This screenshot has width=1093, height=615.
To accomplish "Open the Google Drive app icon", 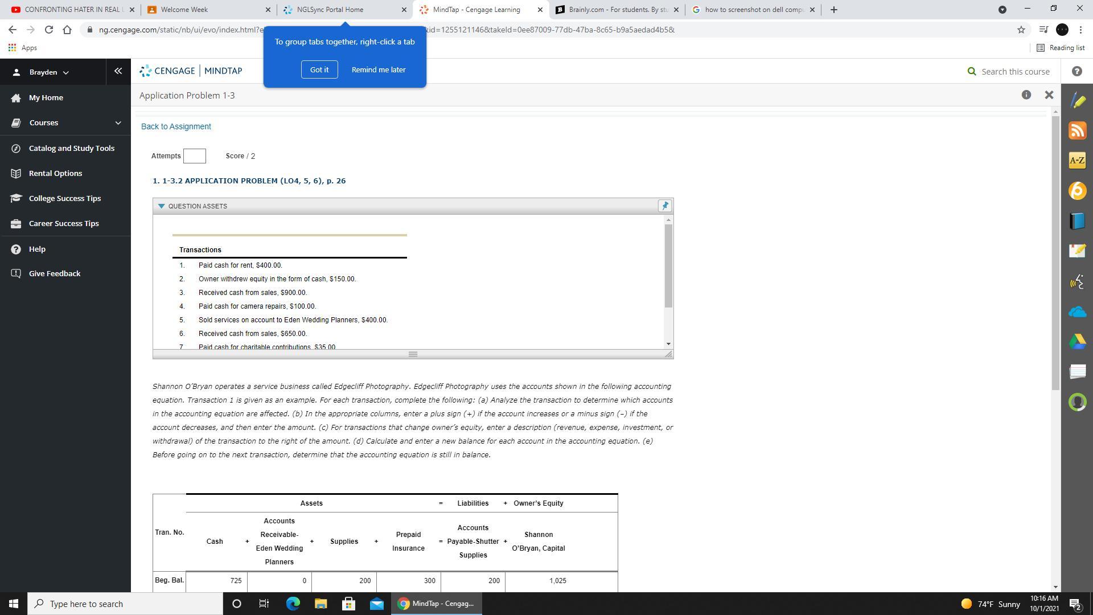I will (1077, 342).
